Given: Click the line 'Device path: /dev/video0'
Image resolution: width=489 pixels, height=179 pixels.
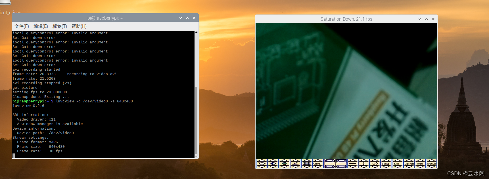Looking at the screenshot, I should click(x=45, y=133).
